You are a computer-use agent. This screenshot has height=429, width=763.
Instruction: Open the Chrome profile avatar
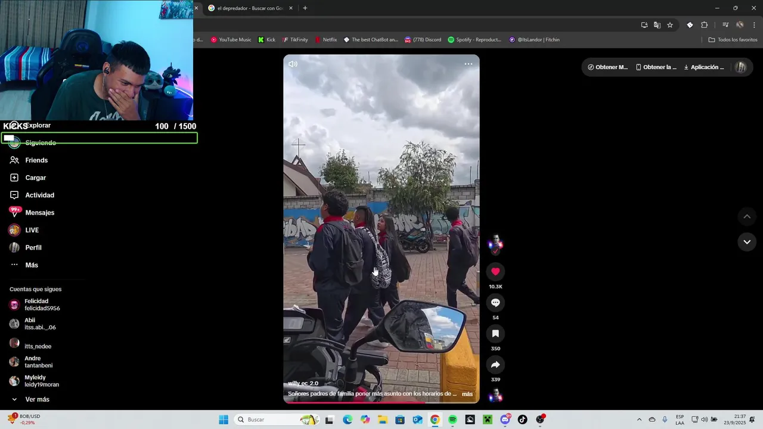(740, 25)
